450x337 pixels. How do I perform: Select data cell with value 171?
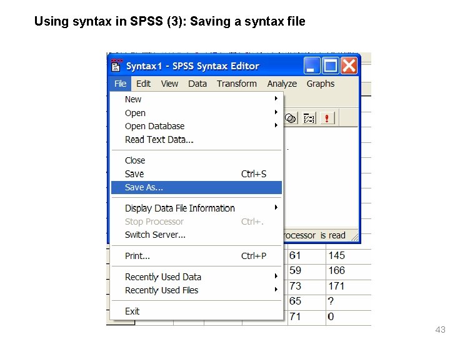coord(348,286)
